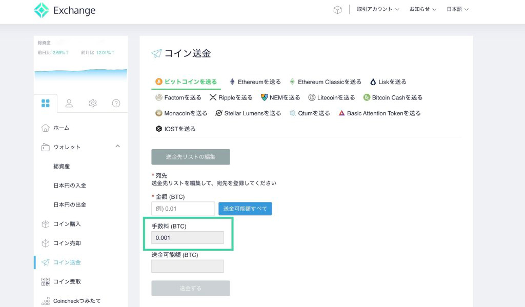Switch to Ethereum Classicを送る tab
This screenshot has height=307, width=525.
coord(326,82)
